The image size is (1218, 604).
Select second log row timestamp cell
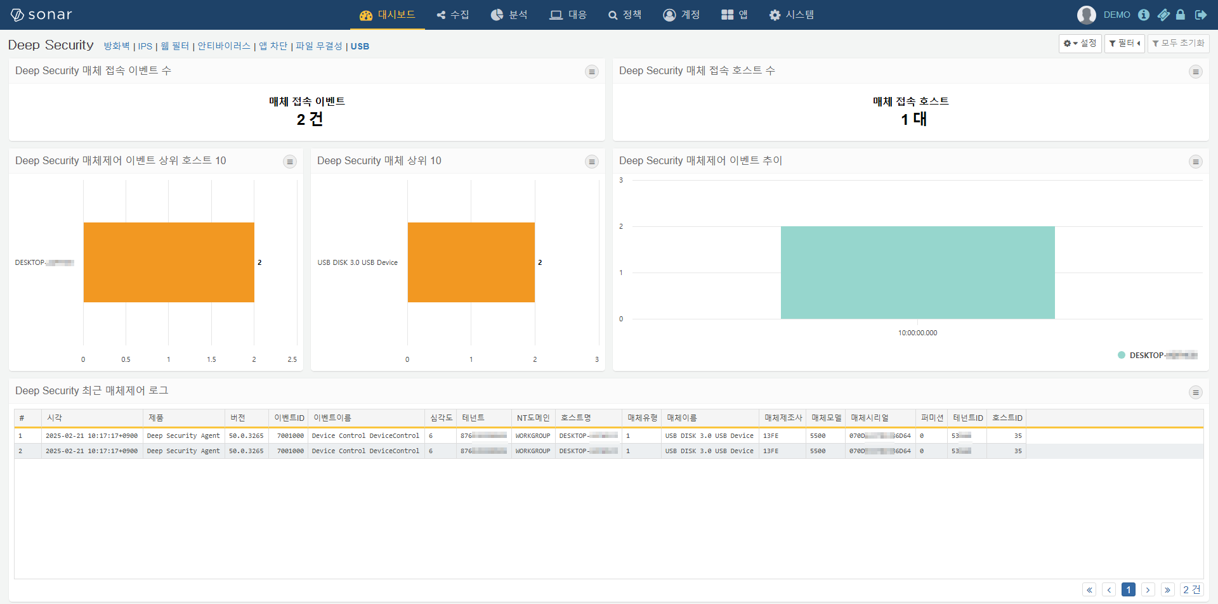pyautogui.click(x=91, y=451)
